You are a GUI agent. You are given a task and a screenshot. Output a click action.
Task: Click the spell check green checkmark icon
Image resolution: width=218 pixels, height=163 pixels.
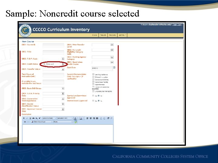75,122
